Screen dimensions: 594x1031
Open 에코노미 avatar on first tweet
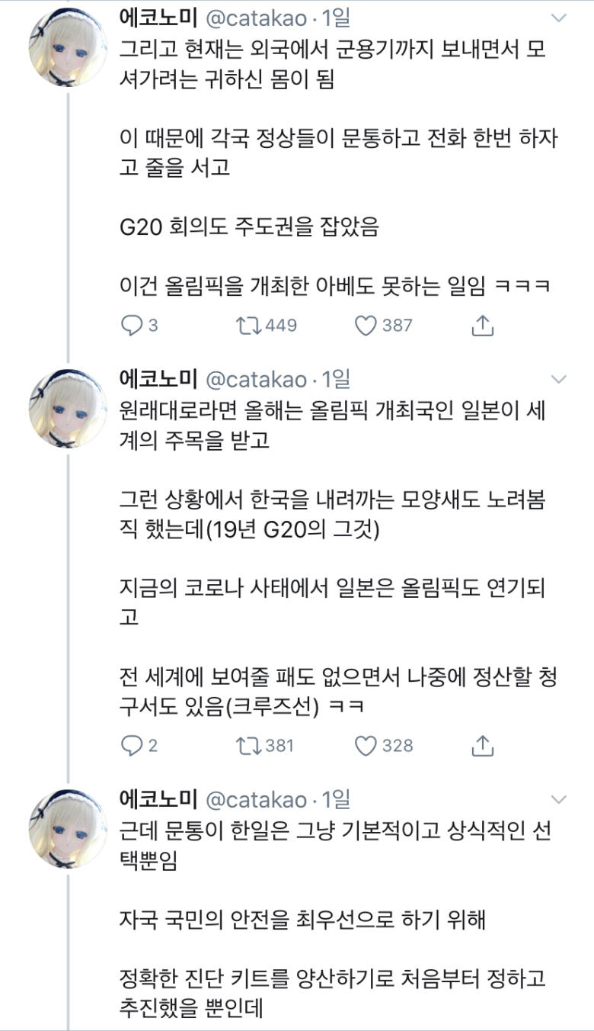[x=68, y=48]
